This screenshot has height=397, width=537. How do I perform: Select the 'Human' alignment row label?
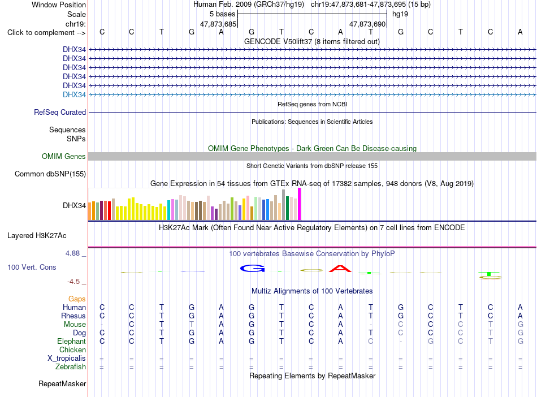(74, 307)
